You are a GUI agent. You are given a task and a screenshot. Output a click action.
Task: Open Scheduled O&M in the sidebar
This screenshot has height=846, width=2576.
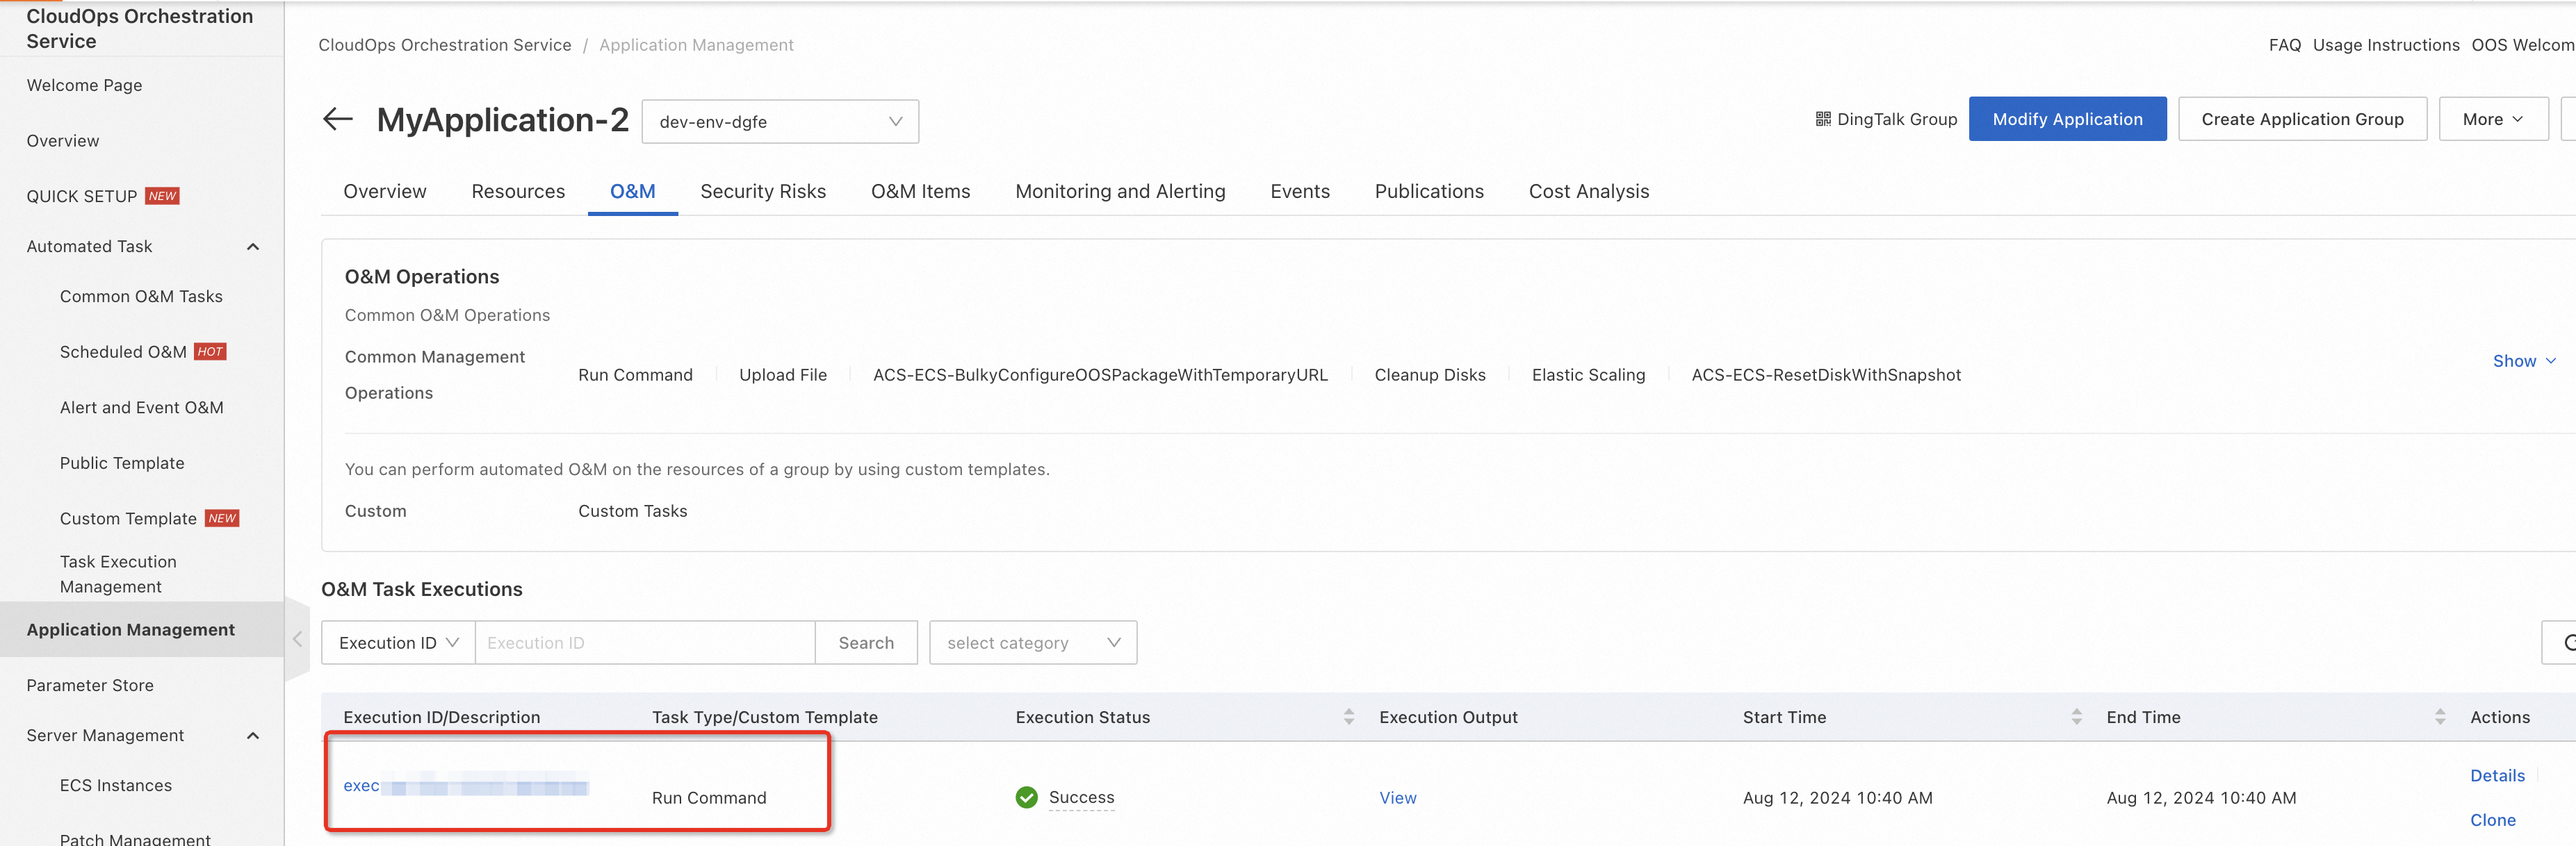pyautogui.click(x=123, y=351)
